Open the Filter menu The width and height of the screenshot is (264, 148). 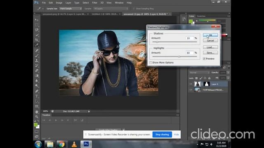(94, 3)
